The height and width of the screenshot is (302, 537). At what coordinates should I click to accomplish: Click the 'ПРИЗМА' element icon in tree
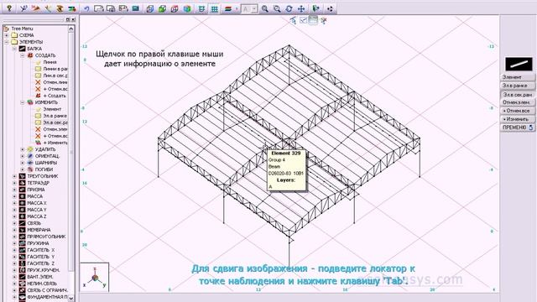pos(23,190)
